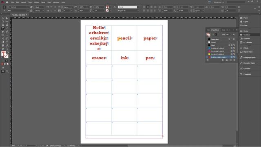
Task: Open the Advanced workspace switcher
Action: point(219,2)
